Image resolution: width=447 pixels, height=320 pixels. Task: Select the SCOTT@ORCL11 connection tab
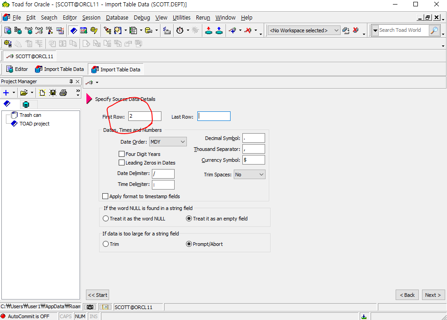coord(30,56)
